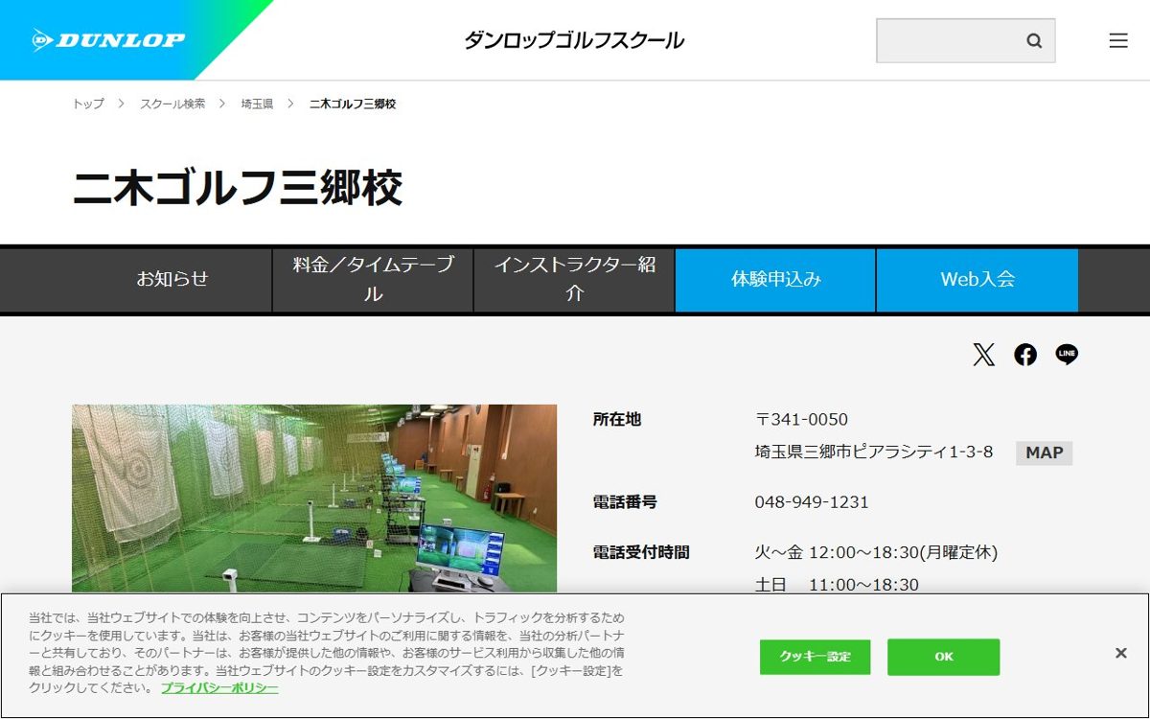Accept cookies with the OK button
Image resolution: width=1150 pixels, height=719 pixels.
(x=944, y=657)
